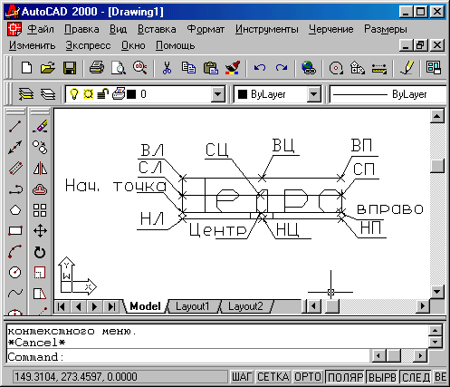Screen dimensions: 450x387
Task: Open UCS house-shaped toolbar icon
Action: pos(358,68)
